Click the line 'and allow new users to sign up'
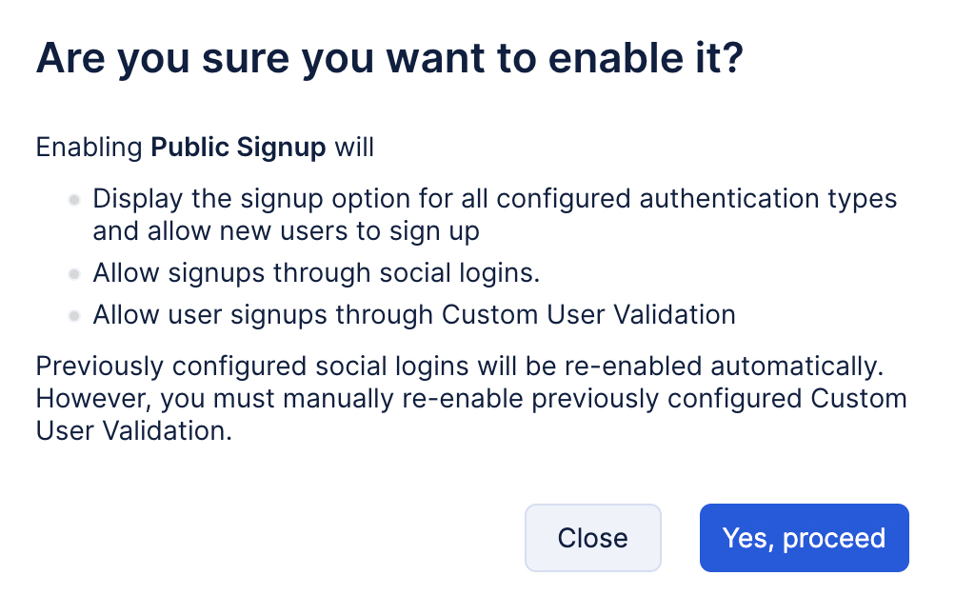Image resolution: width=975 pixels, height=615 pixels. [x=286, y=230]
